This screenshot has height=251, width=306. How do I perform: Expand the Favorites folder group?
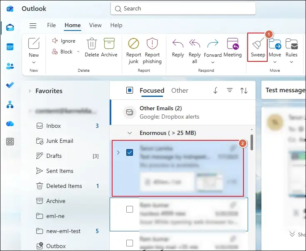click(30, 91)
